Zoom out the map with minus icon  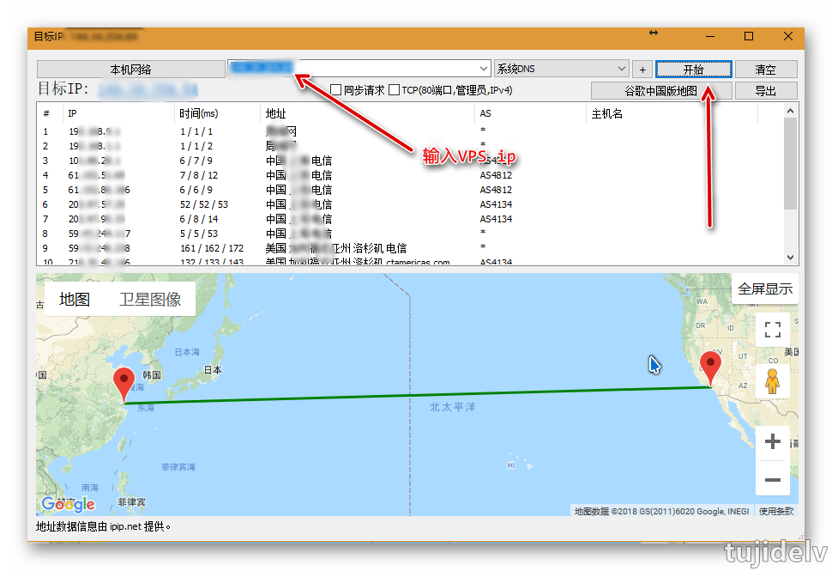coord(772,479)
